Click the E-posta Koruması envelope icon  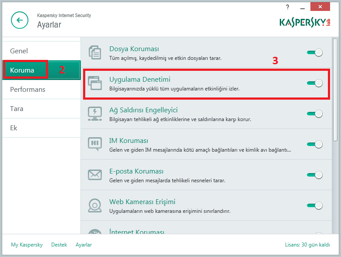pyautogui.click(x=95, y=175)
